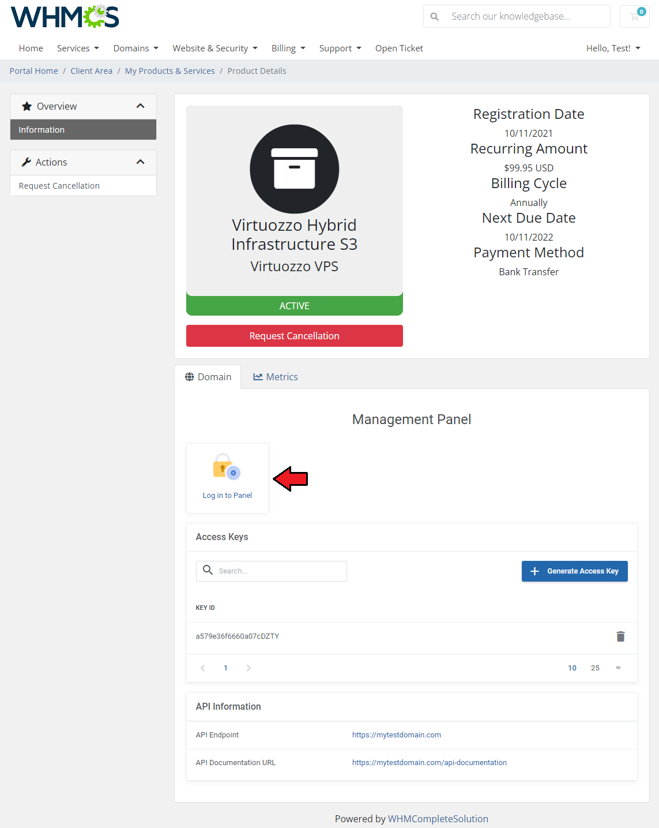659x828 pixels.
Task: Collapse the Overview sidebar panel
Action: pyautogui.click(x=140, y=106)
